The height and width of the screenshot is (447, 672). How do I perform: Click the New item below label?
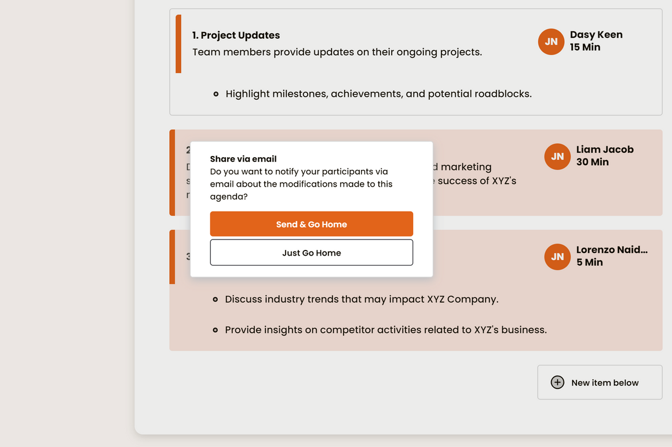tap(605, 383)
